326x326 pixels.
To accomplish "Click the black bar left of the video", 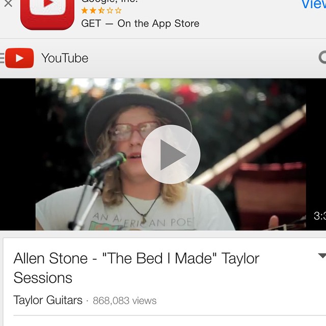I will pos(18,154).
